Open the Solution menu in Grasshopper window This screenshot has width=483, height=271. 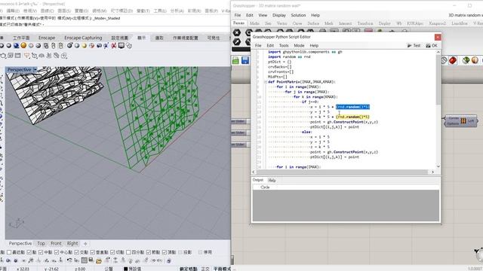298,15
